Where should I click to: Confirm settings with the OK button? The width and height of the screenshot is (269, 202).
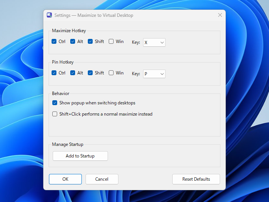(65, 179)
